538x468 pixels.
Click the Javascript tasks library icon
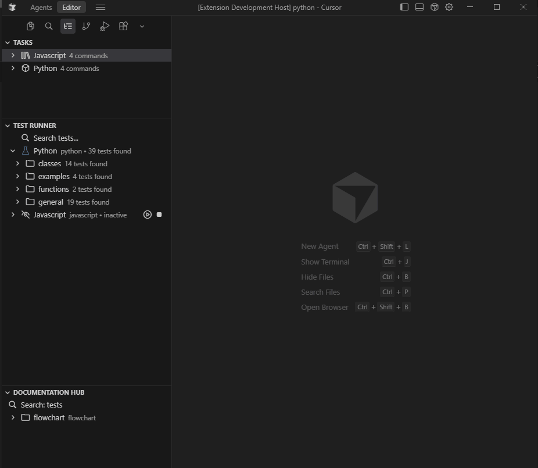point(26,55)
